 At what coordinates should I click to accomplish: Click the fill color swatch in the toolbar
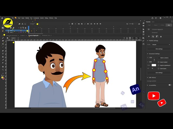(2, 78)
